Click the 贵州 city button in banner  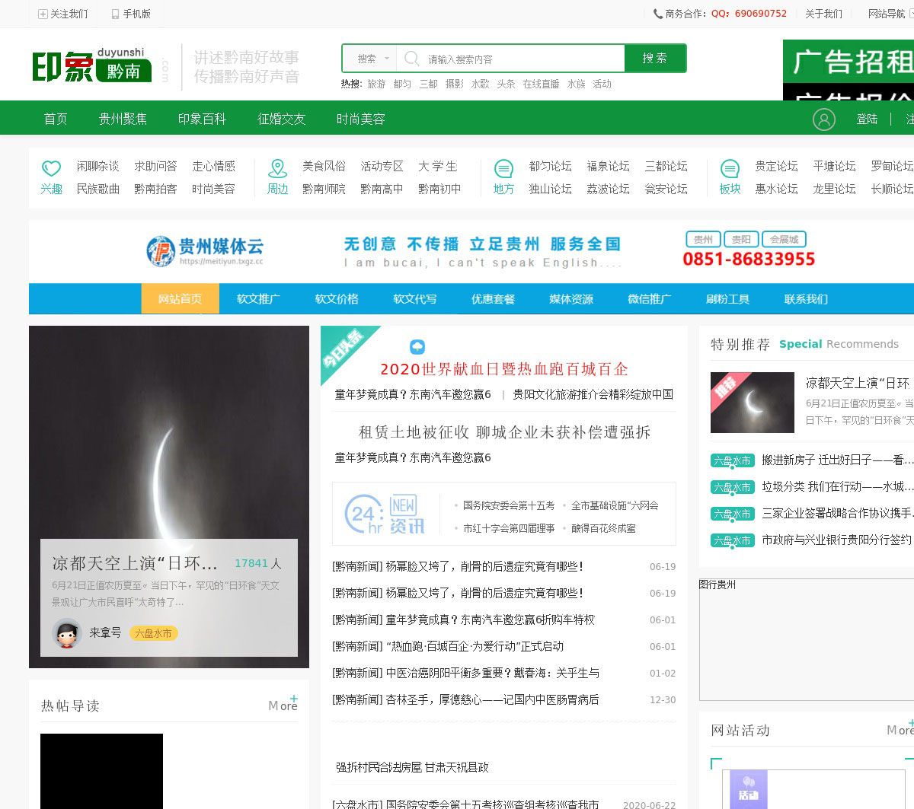703,239
